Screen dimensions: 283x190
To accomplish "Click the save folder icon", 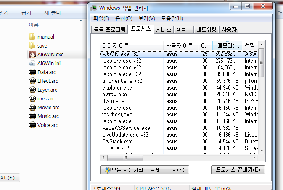I will [x=32, y=45].
